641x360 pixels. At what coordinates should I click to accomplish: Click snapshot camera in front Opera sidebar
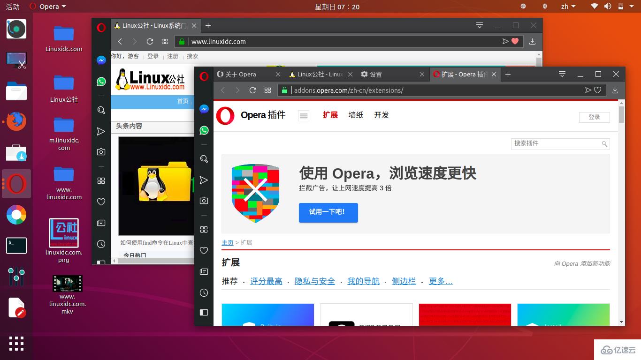pyautogui.click(x=204, y=201)
